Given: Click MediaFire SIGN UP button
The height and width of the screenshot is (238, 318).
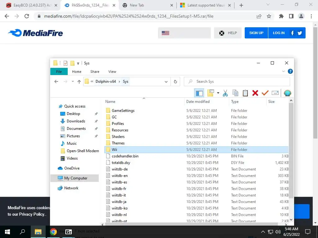Looking at the screenshot, I should click(256, 33).
